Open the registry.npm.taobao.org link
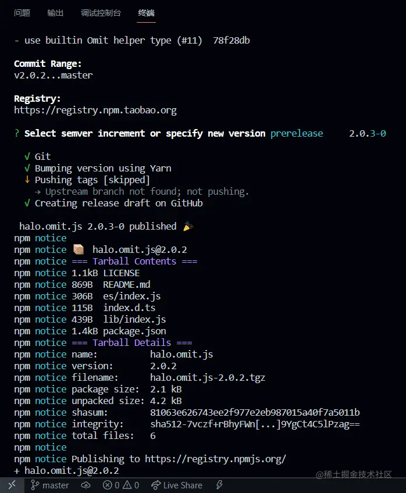 pyautogui.click(x=95, y=110)
